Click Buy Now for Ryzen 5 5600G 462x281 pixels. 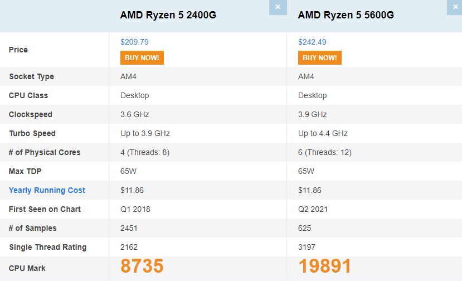pyautogui.click(x=319, y=57)
